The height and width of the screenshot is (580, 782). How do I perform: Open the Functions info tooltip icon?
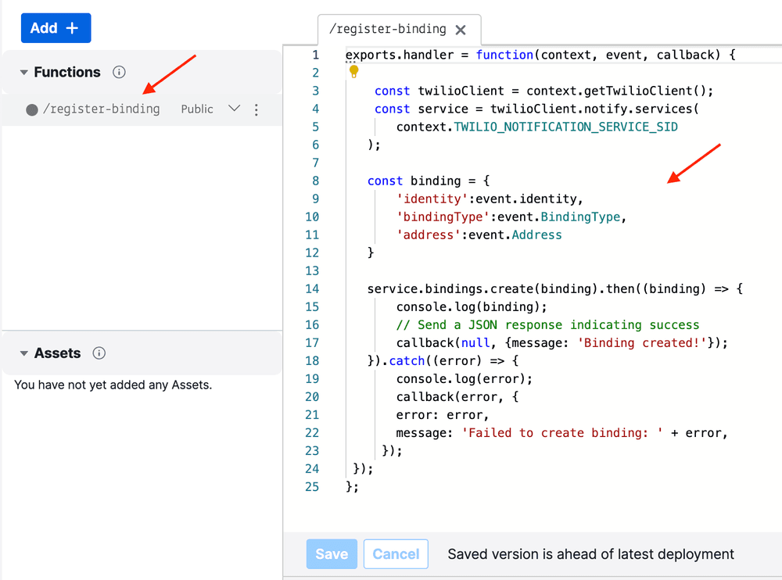coord(119,72)
